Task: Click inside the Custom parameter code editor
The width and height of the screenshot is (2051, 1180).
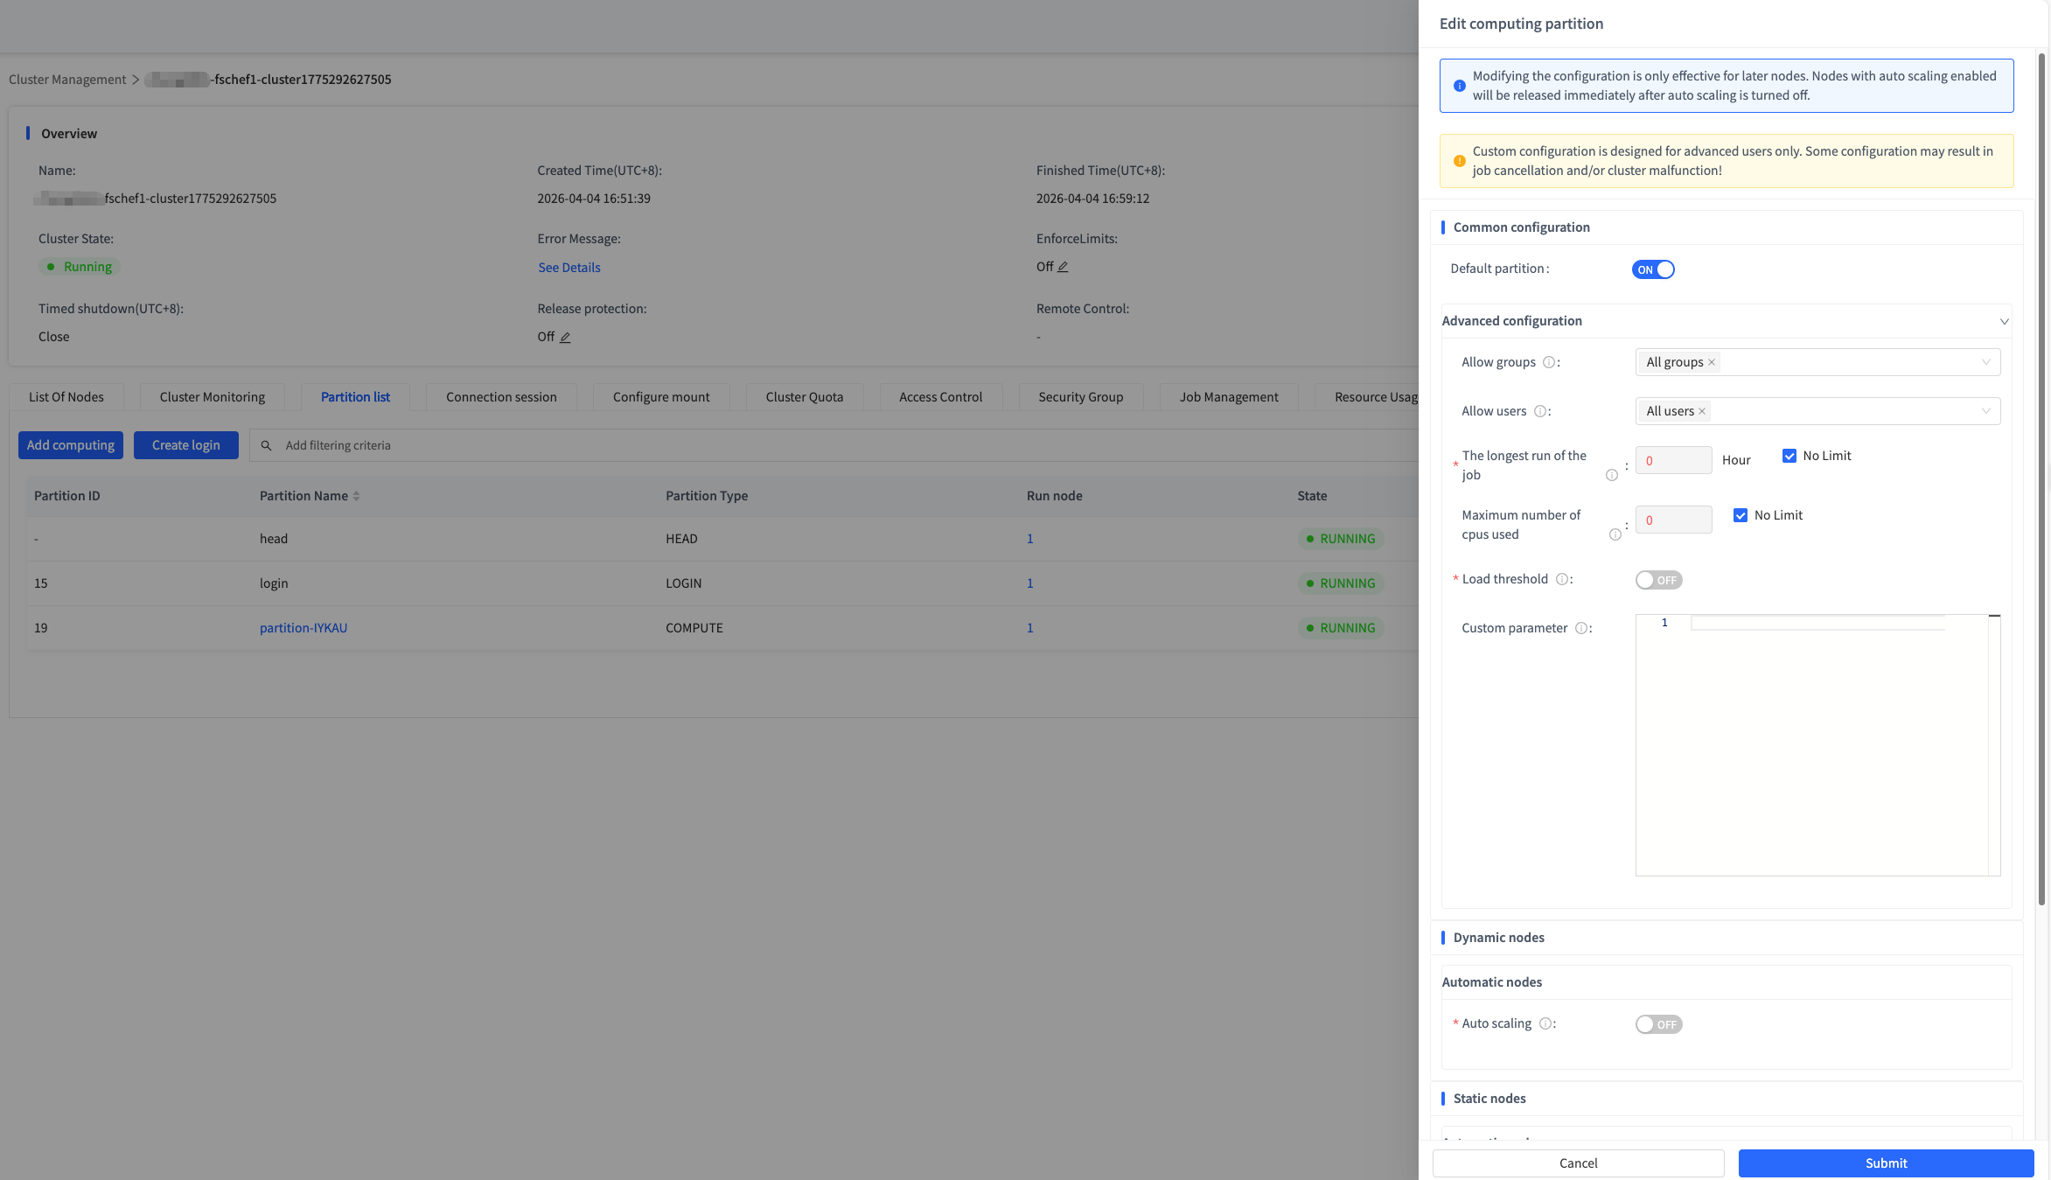Action: [x=1817, y=745]
